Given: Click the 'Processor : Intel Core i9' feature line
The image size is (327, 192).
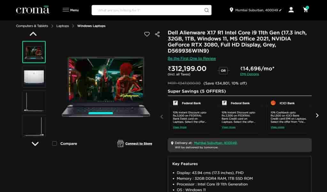Looking at the screenshot, I should click(x=212, y=184).
